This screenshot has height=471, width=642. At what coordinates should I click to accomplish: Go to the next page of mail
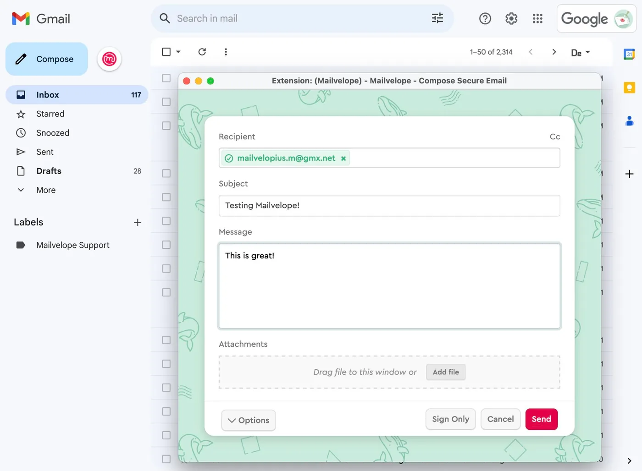554,52
